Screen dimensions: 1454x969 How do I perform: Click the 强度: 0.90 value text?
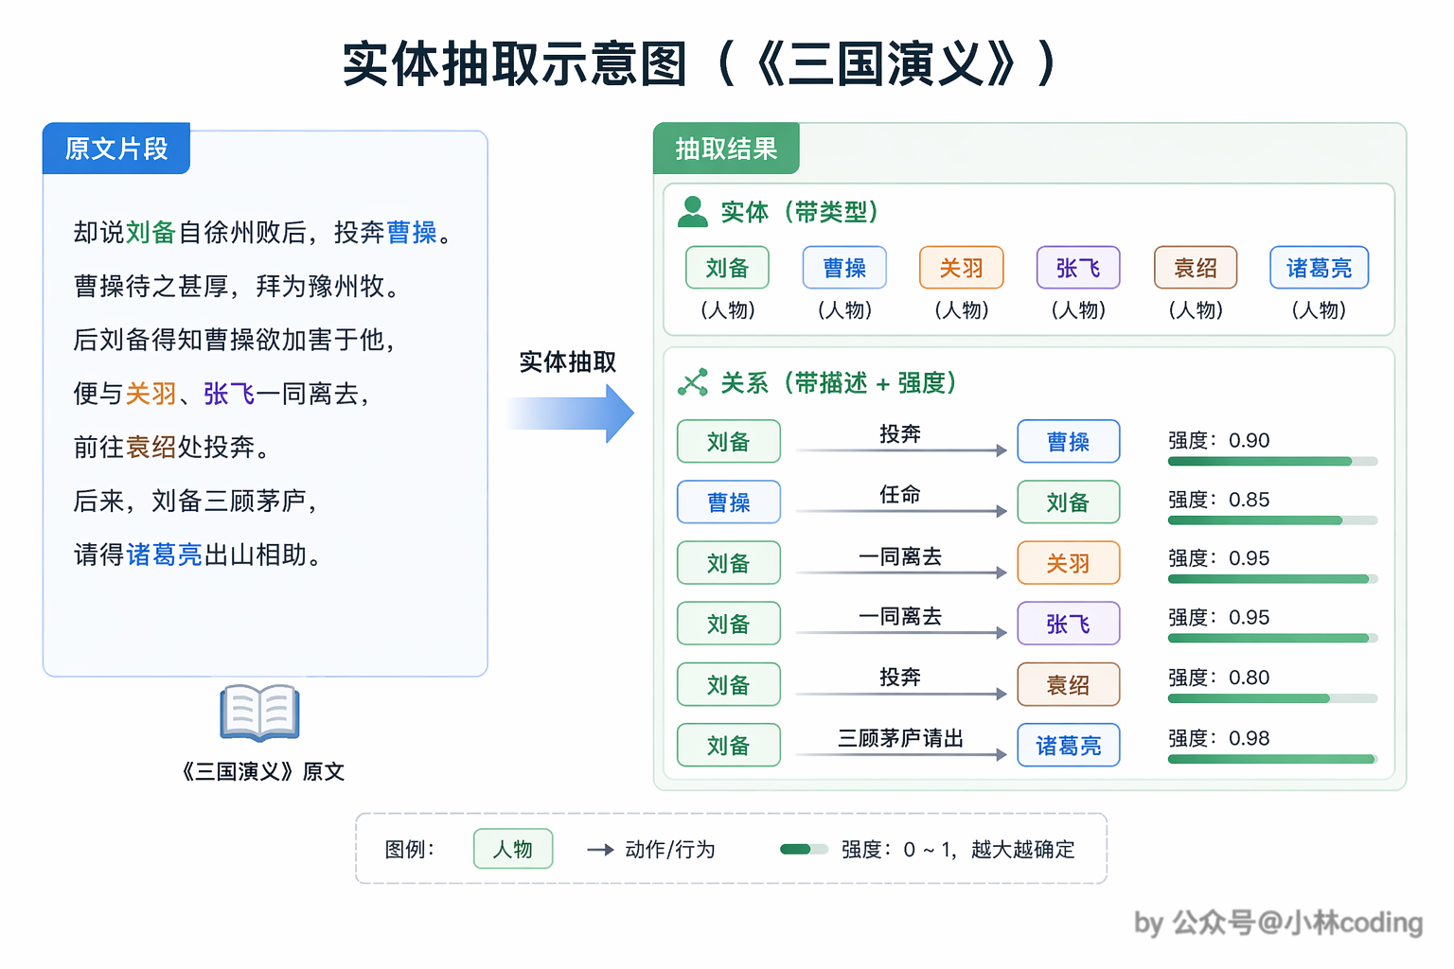[1219, 440]
